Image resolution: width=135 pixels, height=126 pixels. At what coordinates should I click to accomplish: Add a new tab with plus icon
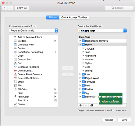pos(80,105)
